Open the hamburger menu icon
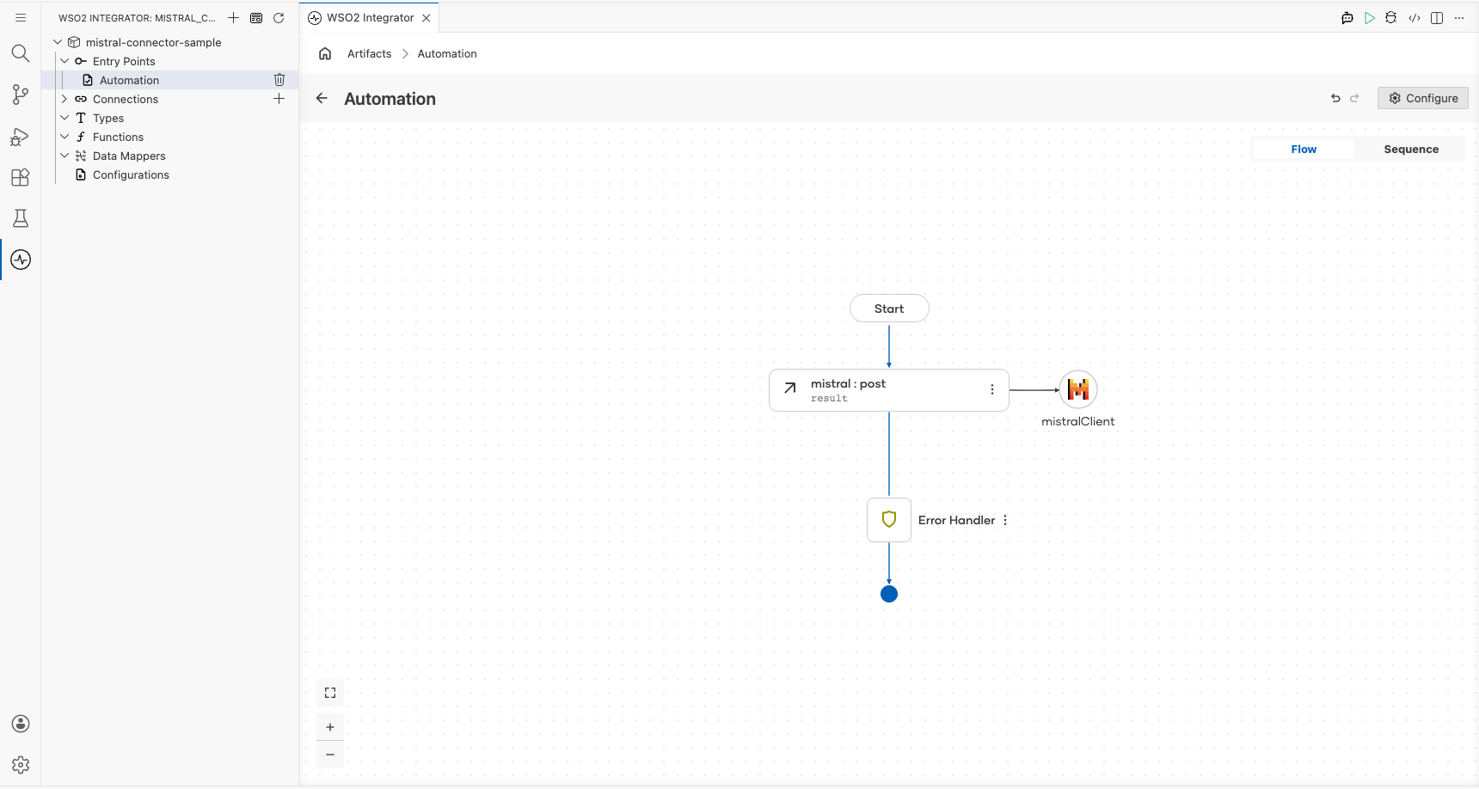This screenshot has width=1479, height=789. (x=21, y=17)
